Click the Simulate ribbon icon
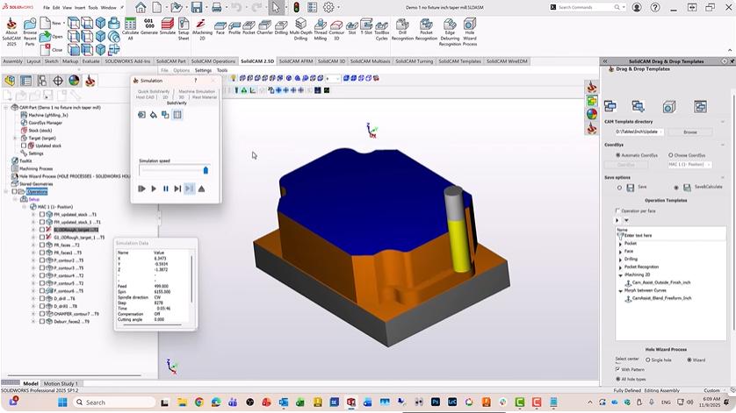736x413 pixels. [167, 27]
